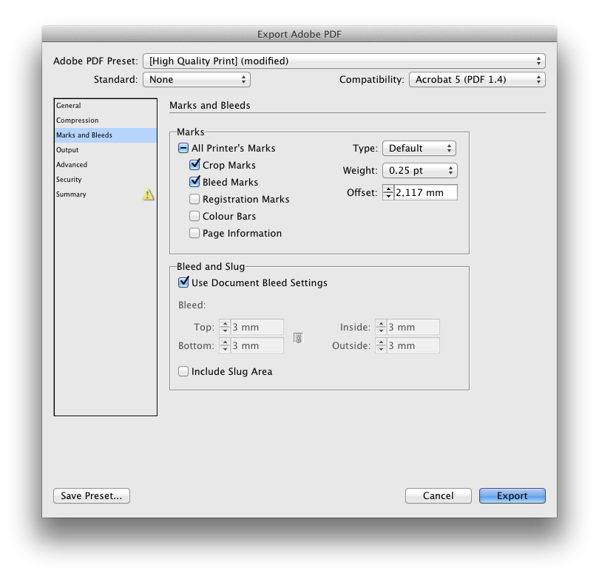Enable Include Slug Area checkbox
The width and height of the screenshot is (599, 576).
coord(183,371)
